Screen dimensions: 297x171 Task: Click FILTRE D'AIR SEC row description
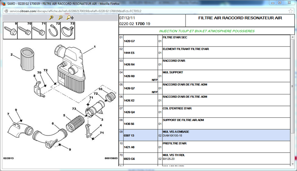tap(175, 37)
